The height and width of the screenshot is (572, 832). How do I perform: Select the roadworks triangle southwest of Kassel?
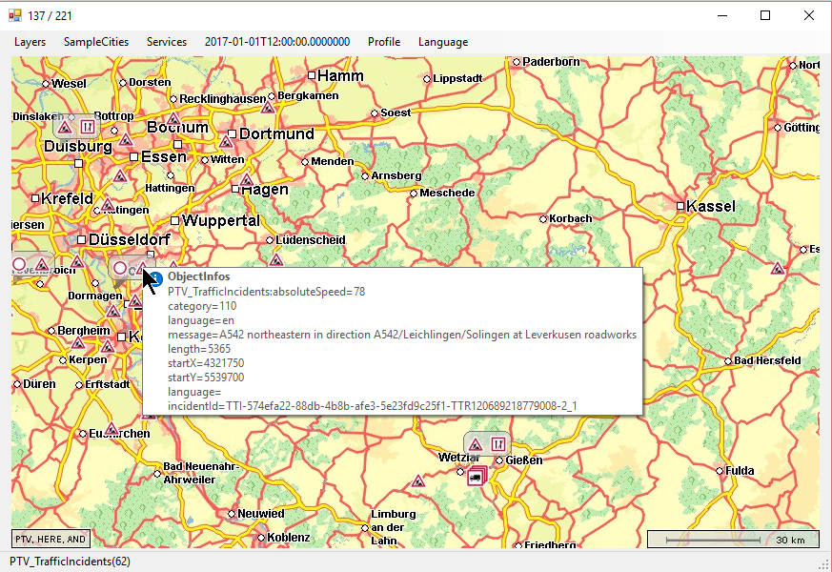778,269
